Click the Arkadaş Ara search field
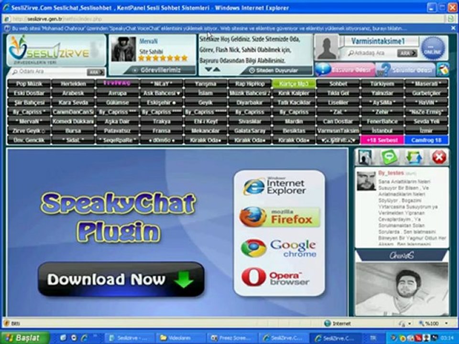The image size is (459, 344). click(x=371, y=53)
